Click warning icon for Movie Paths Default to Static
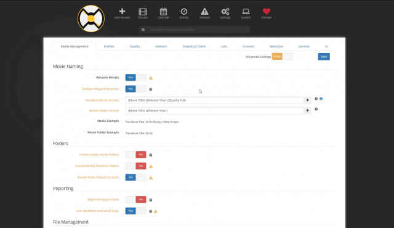The height and width of the screenshot is (228, 394). pyautogui.click(x=151, y=177)
